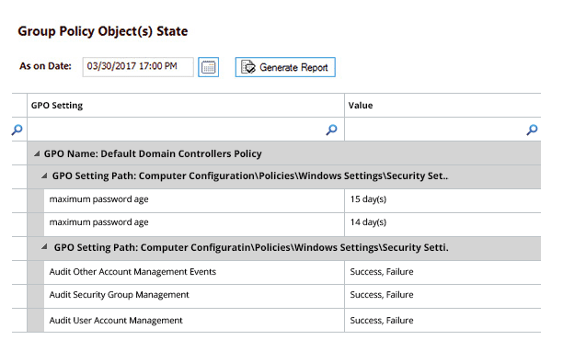Click the Value column filter text box
The image size is (563, 351).
click(435, 129)
